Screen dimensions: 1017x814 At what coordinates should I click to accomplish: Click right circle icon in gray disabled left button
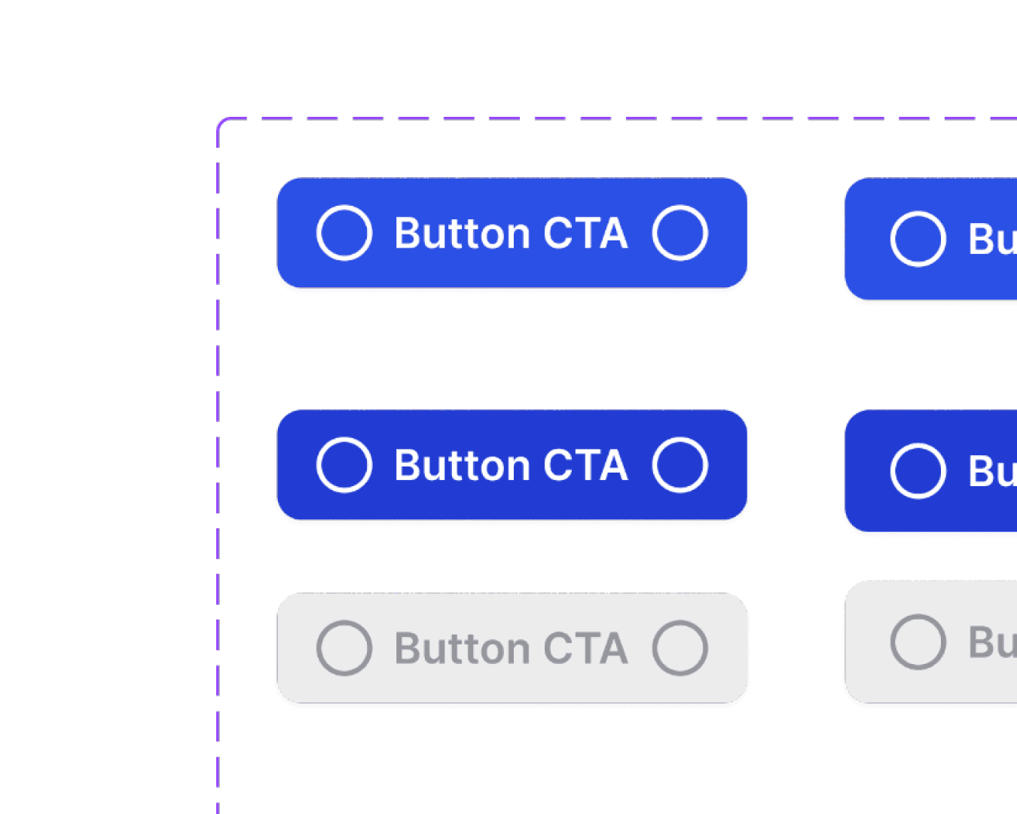680,648
